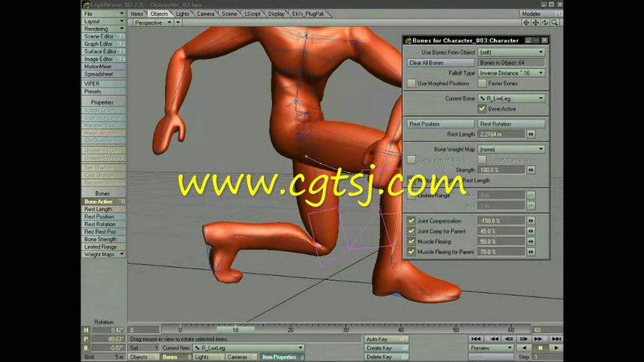Click the Rest Length value field
This screenshot has height=362, width=644.
502,134
